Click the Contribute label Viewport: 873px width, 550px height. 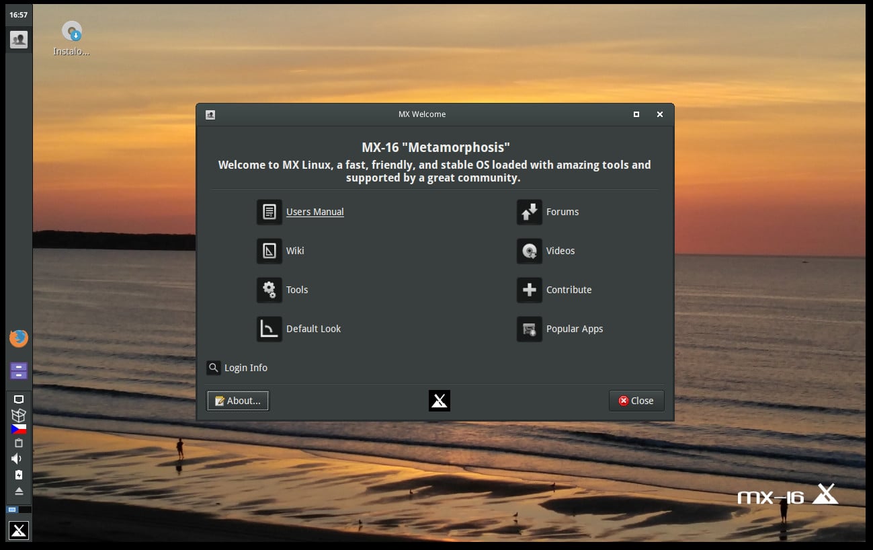click(x=569, y=290)
